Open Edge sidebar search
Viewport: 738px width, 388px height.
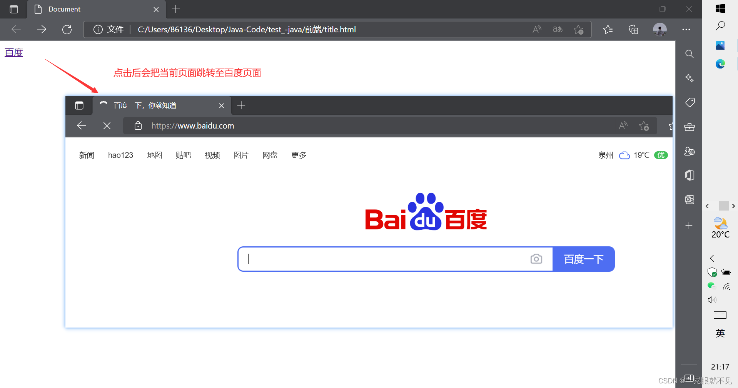[x=689, y=54]
